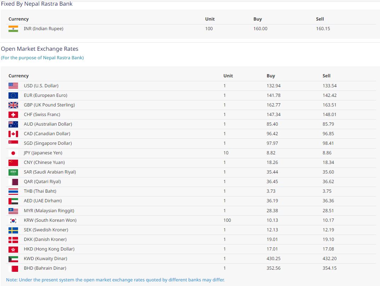The image size is (380, 286).
Task: Select the Saudi Arabian flag icon
Action: (13, 172)
